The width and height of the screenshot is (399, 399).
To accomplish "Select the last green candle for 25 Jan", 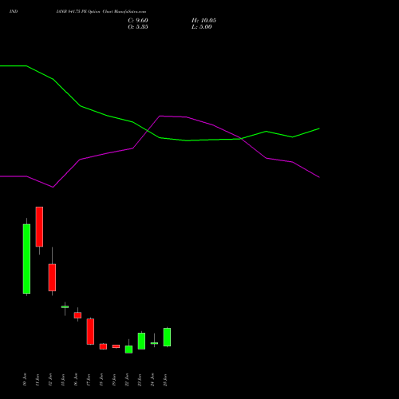I will pos(167,337).
